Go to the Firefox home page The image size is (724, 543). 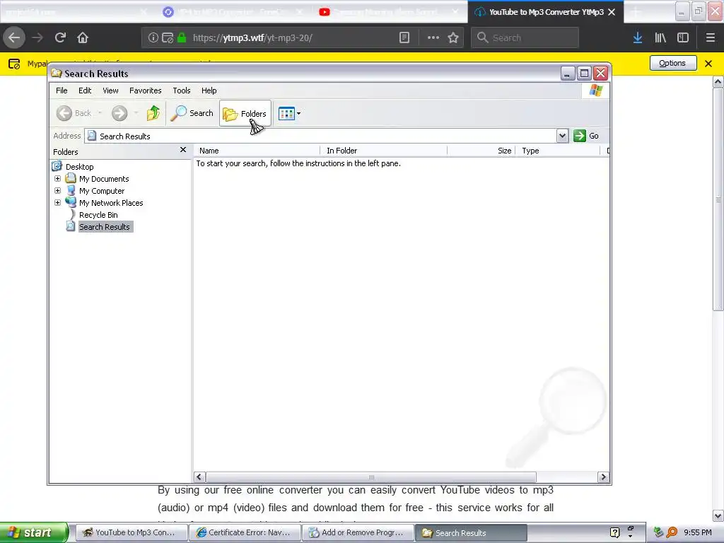click(83, 37)
